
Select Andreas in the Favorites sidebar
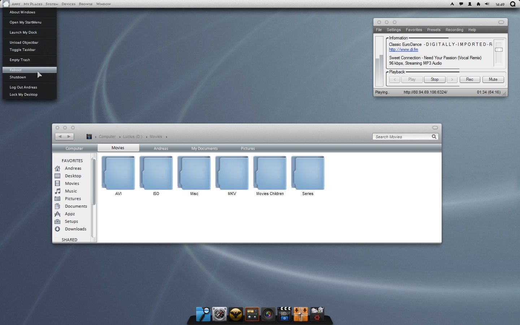(73, 168)
